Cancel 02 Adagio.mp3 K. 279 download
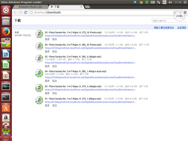Screen dimensions: 188x141 [x=55, y=93]
